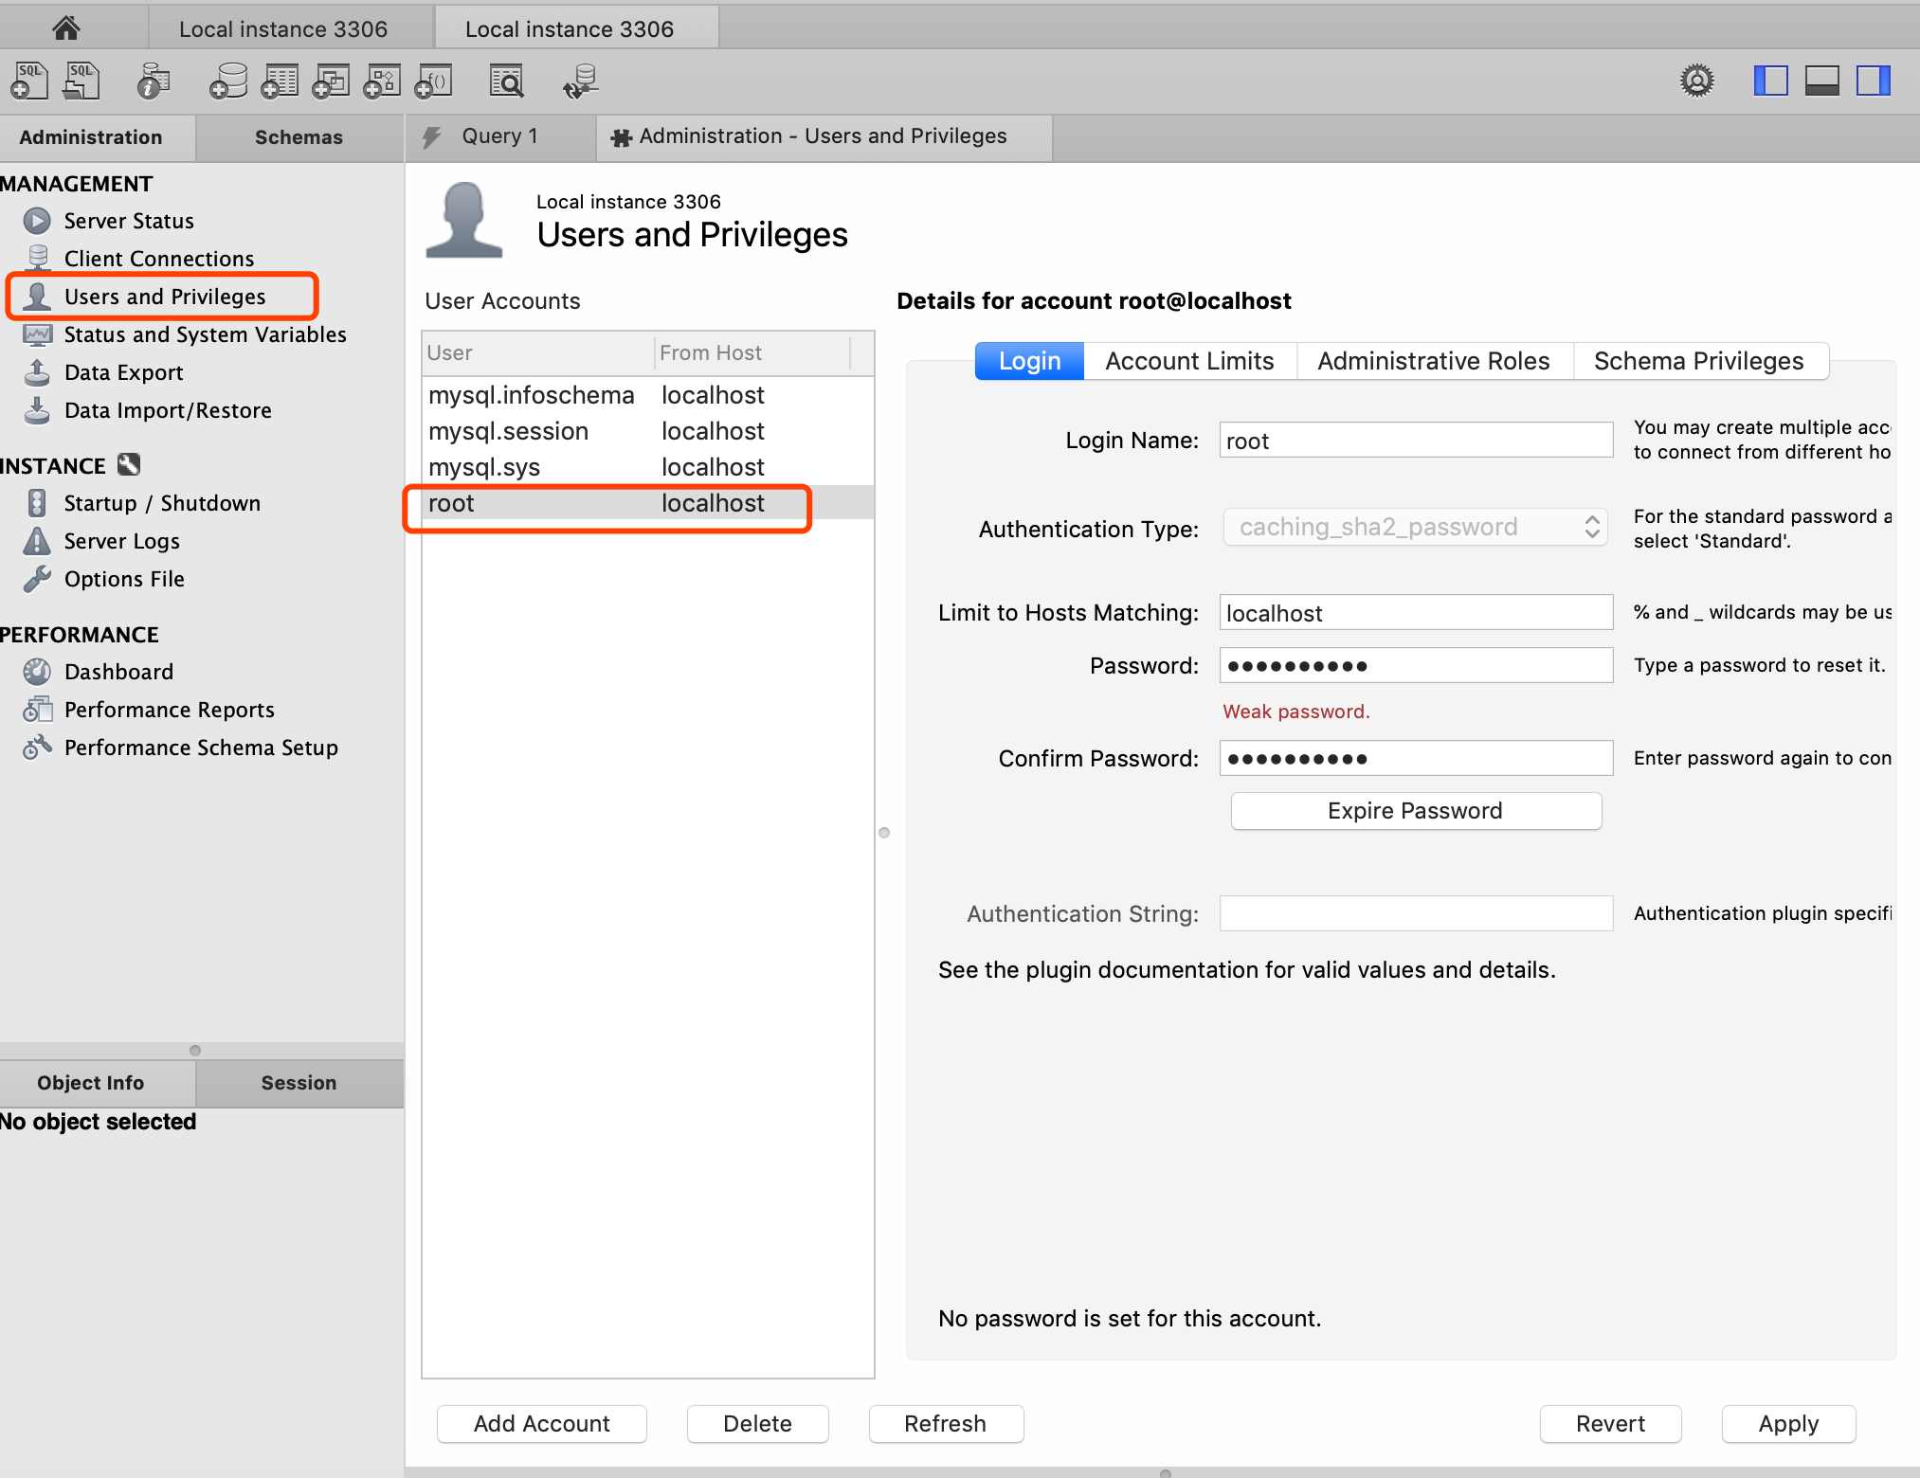Apply account changes
Screen dimensions: 1920x1478
pos(1788,1424)
